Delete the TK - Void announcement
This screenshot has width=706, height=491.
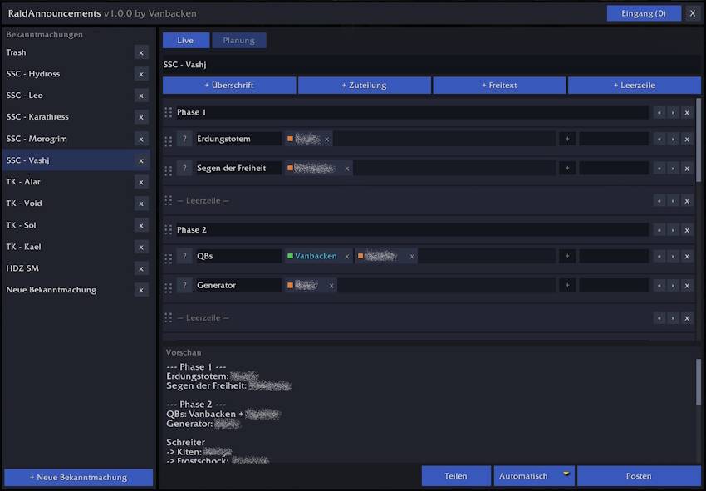pos(141,204)
